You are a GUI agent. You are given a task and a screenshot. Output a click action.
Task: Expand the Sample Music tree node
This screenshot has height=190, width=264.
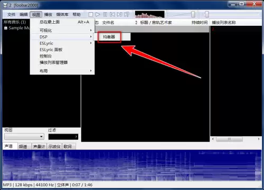(x=6, y=28)
